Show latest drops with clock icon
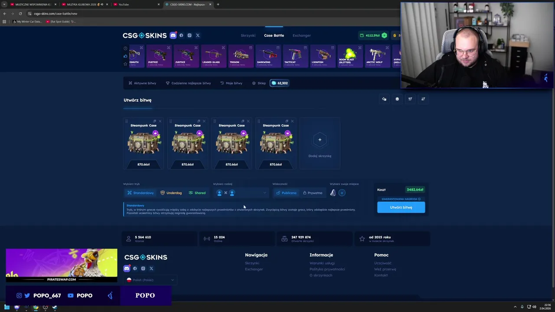Image resolution: width=555 pixels, height=312 pixels. click(125, 49)
